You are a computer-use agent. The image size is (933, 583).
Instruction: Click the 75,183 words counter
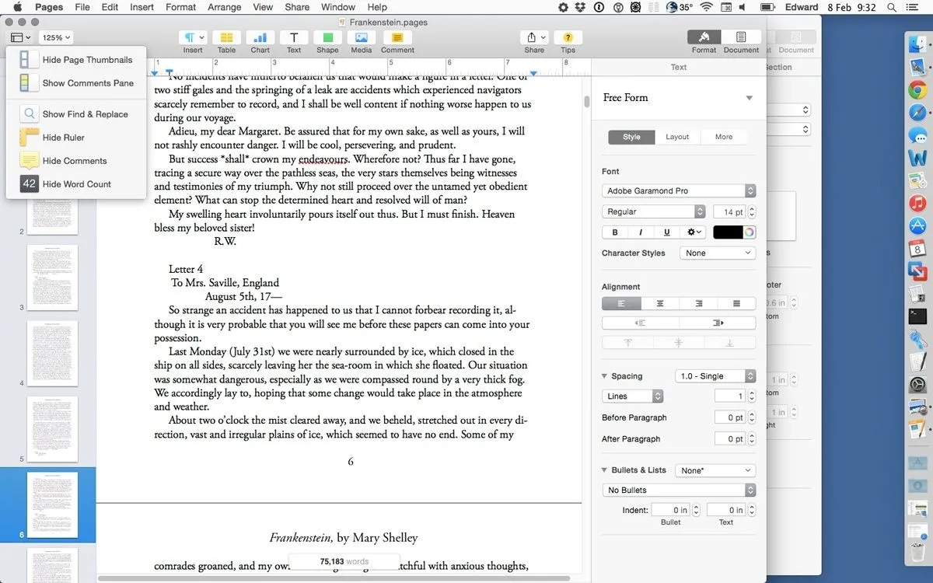(344, 561)
